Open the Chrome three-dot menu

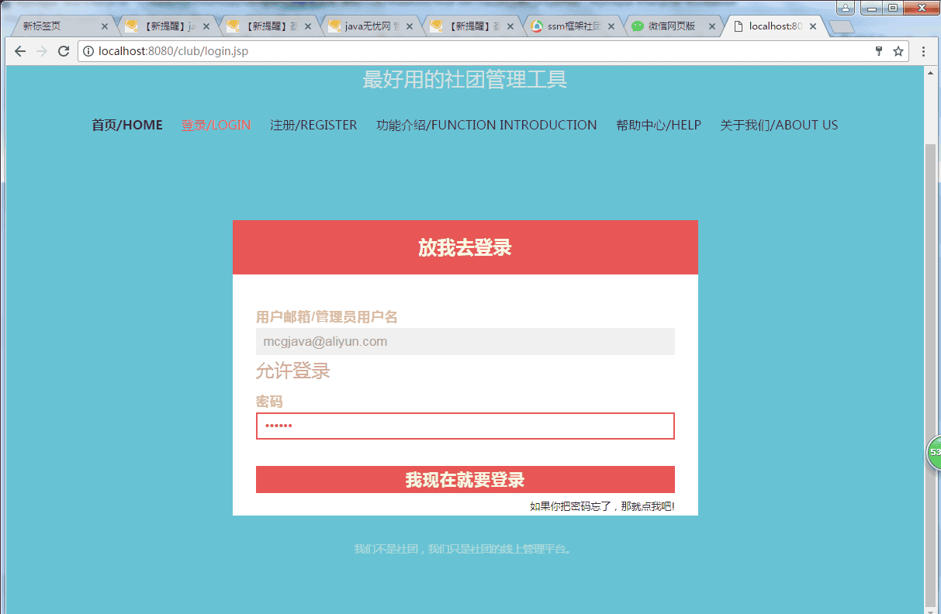click(923, 51)
